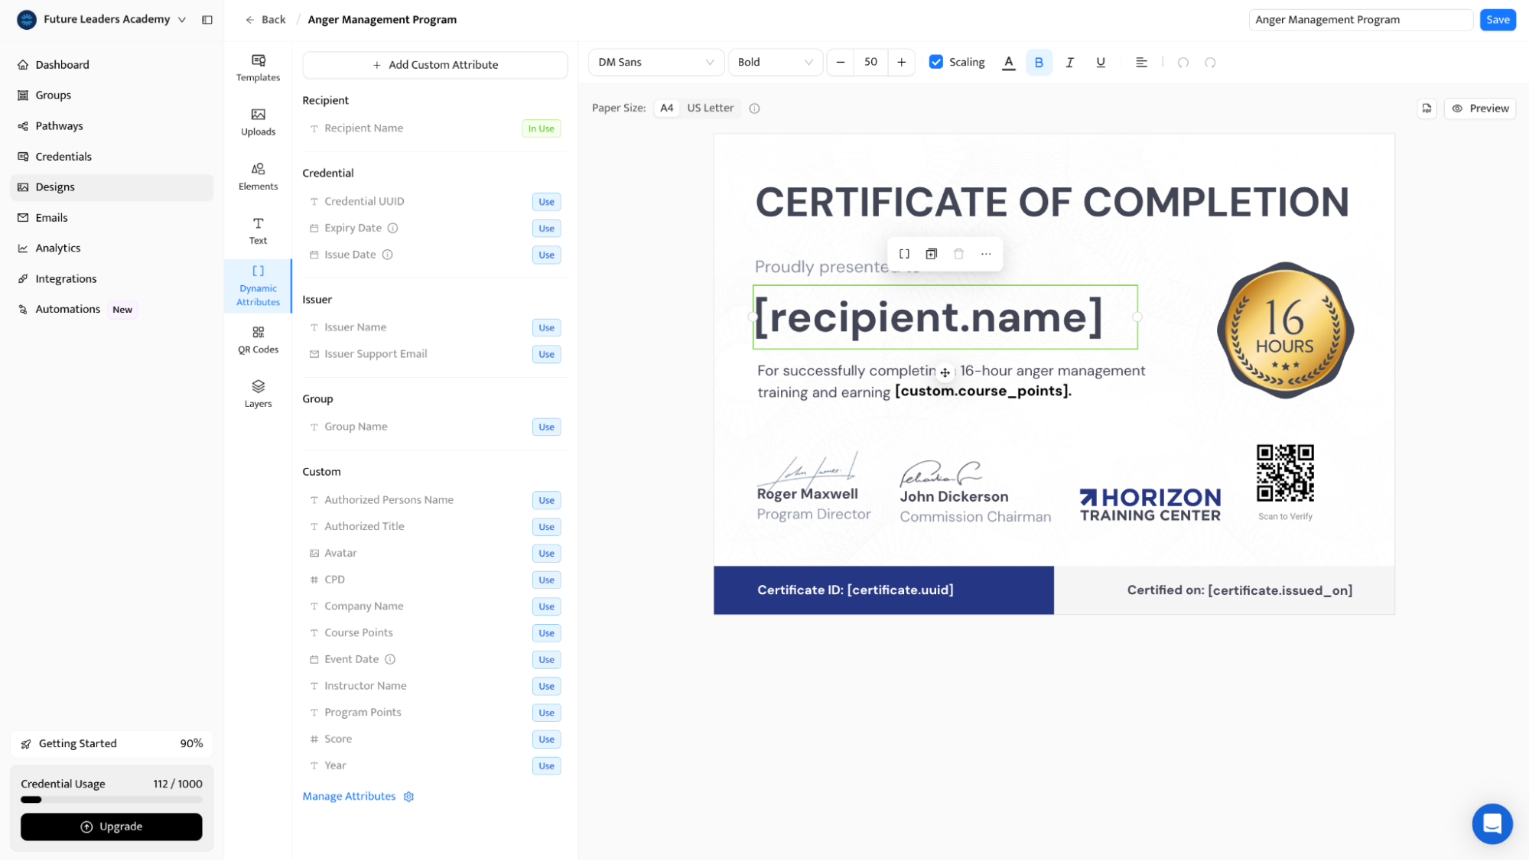Open the chat support bubble
This screenshot has height=861, width=1529.
1492,824
